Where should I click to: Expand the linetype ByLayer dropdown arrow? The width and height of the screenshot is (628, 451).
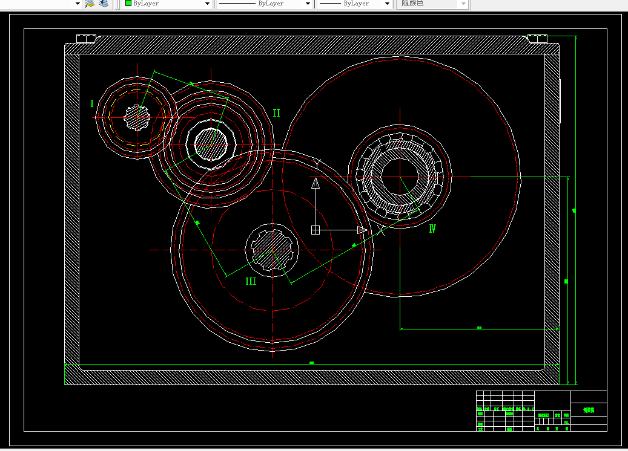click(x=308, y=4)
